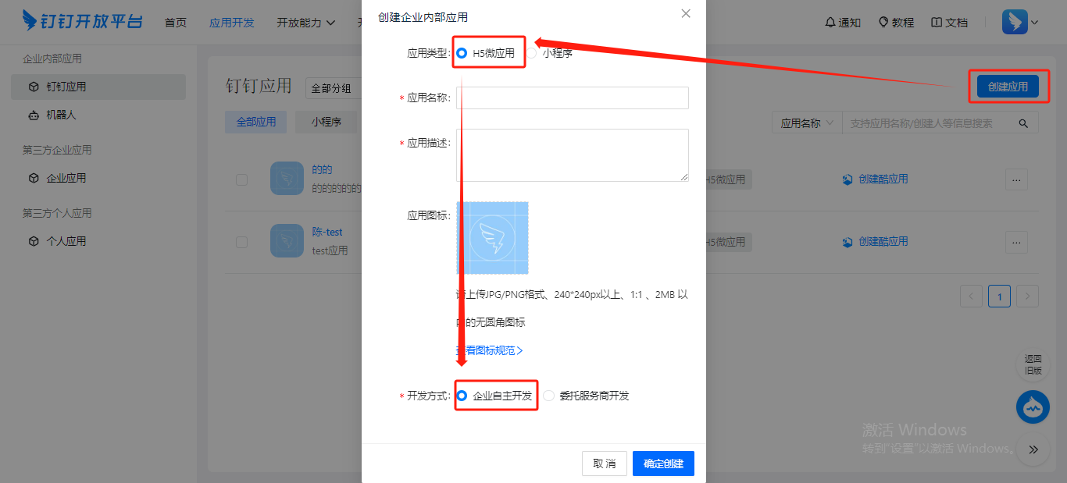This screenshot has width=1067, height=483.
Task: Click the user avatar in the header
Action: click(x=1015, y=22)
